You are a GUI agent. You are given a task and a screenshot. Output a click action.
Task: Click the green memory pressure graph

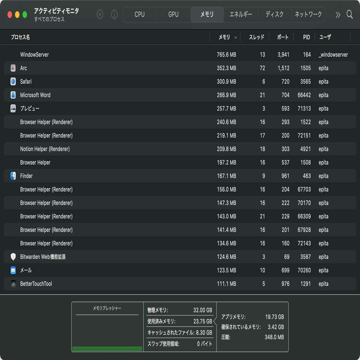coord(107,349)
